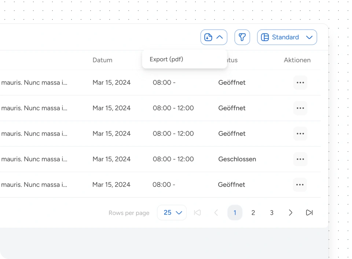Expand the Standard view dropdown

[287, 37]
